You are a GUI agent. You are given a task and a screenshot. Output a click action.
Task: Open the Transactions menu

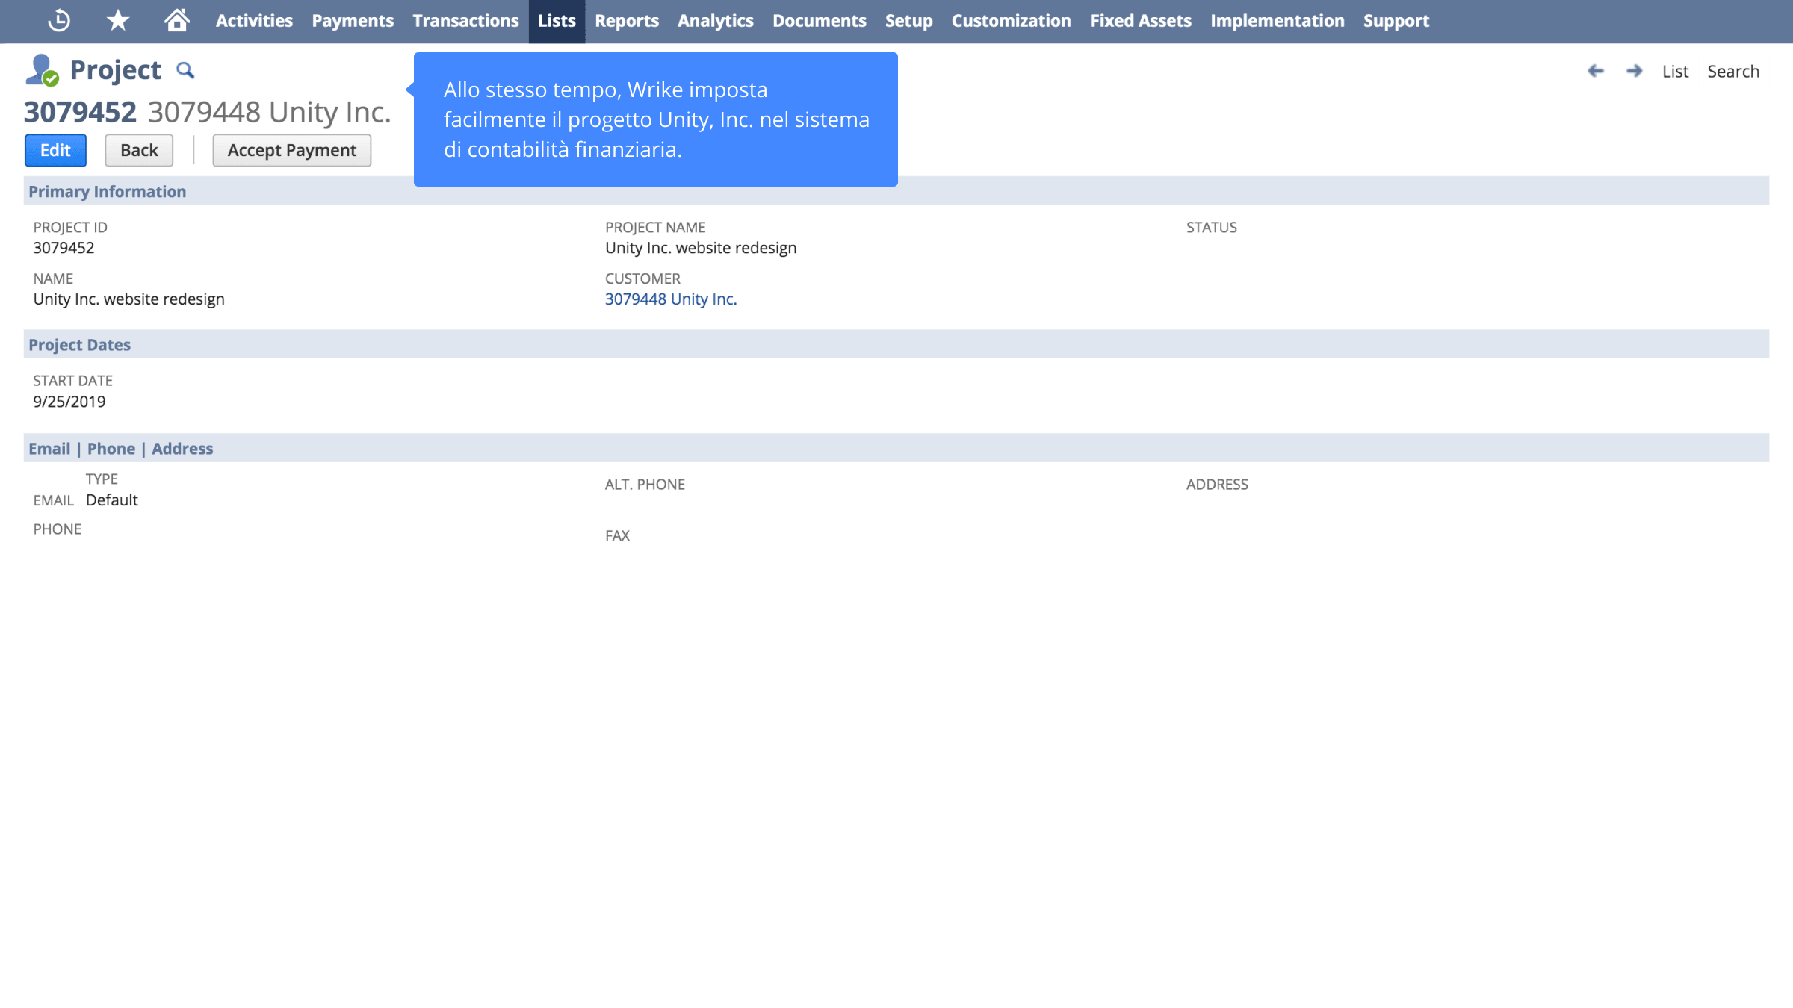pos(465,21)
